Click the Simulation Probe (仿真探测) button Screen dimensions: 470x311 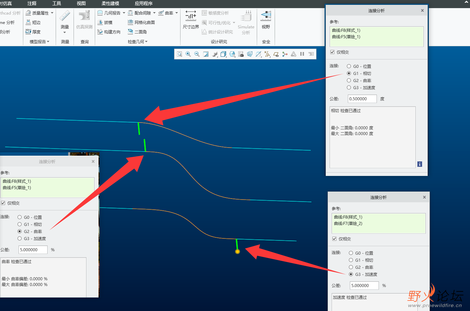tap(84, 20)
